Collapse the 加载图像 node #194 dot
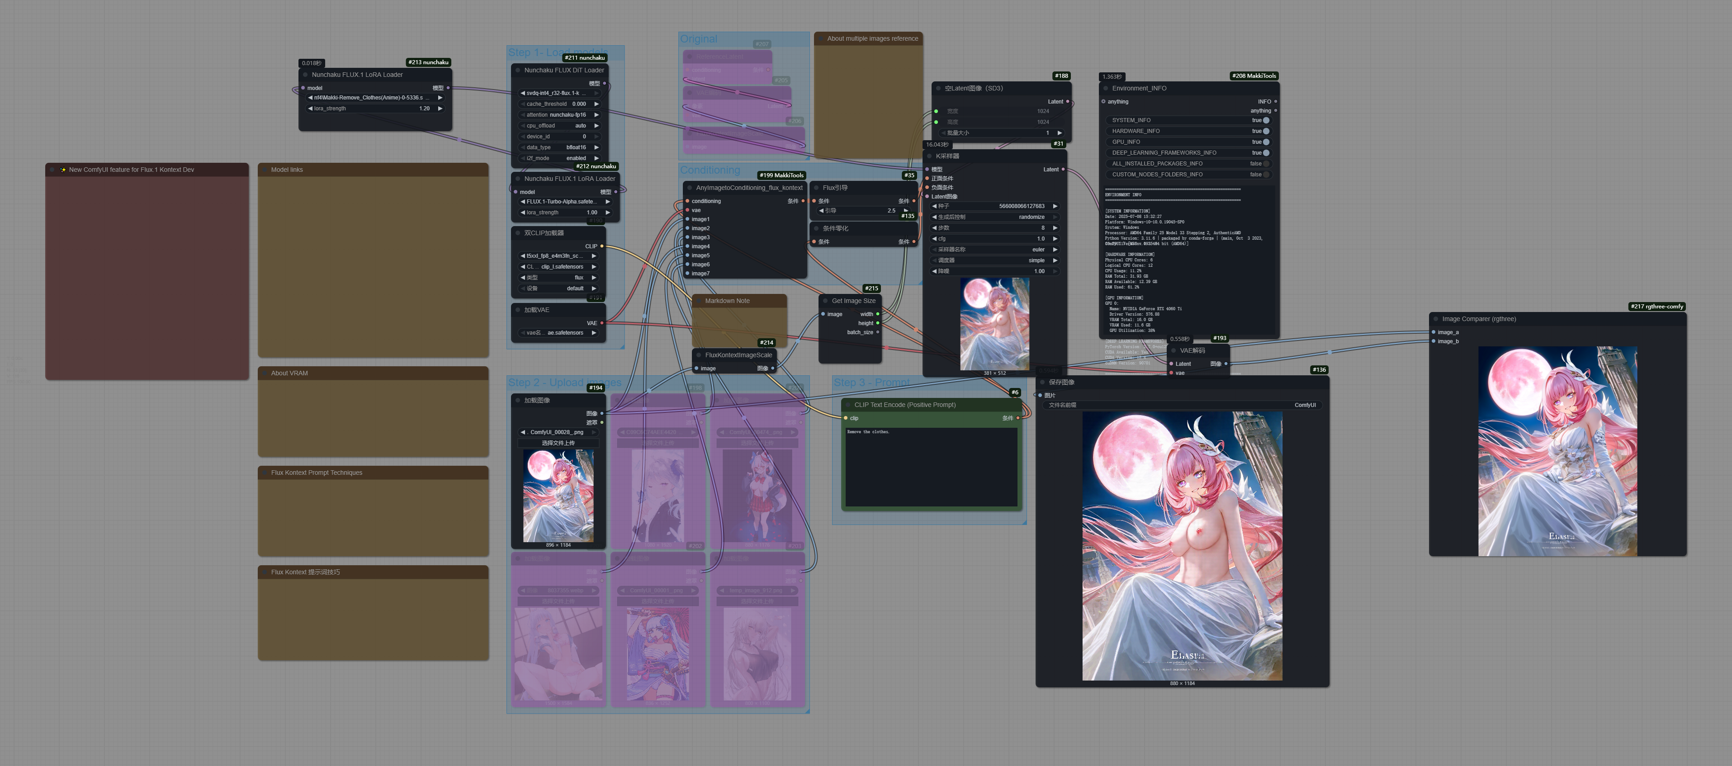This screenshot has width=1732, height=766. [x=518, y=400]
